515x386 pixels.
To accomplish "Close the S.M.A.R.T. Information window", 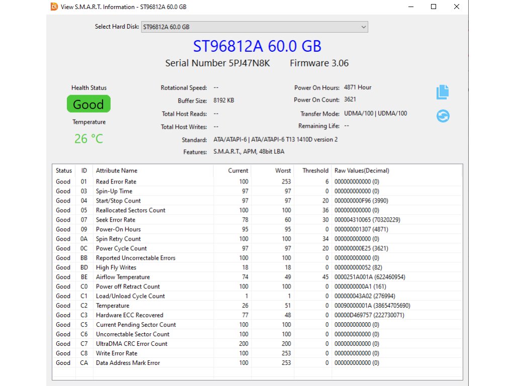I will [457, 7].
